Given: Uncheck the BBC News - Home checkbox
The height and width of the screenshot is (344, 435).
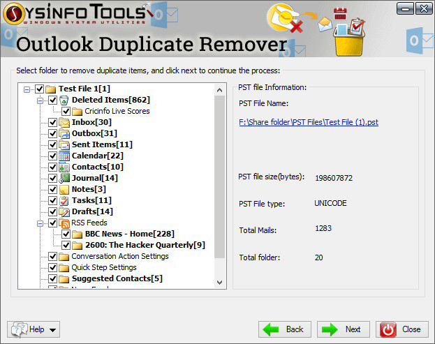Looking at the screenshot, I should 66,234.
